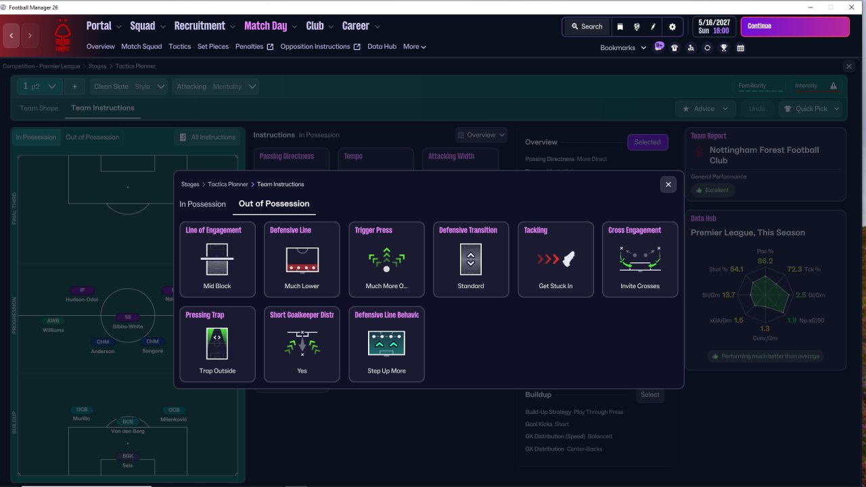Open settings with the gear icon

[x=672, y=27]
